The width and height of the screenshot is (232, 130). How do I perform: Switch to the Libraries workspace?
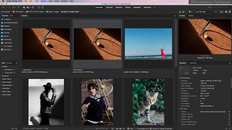[109, 7]
